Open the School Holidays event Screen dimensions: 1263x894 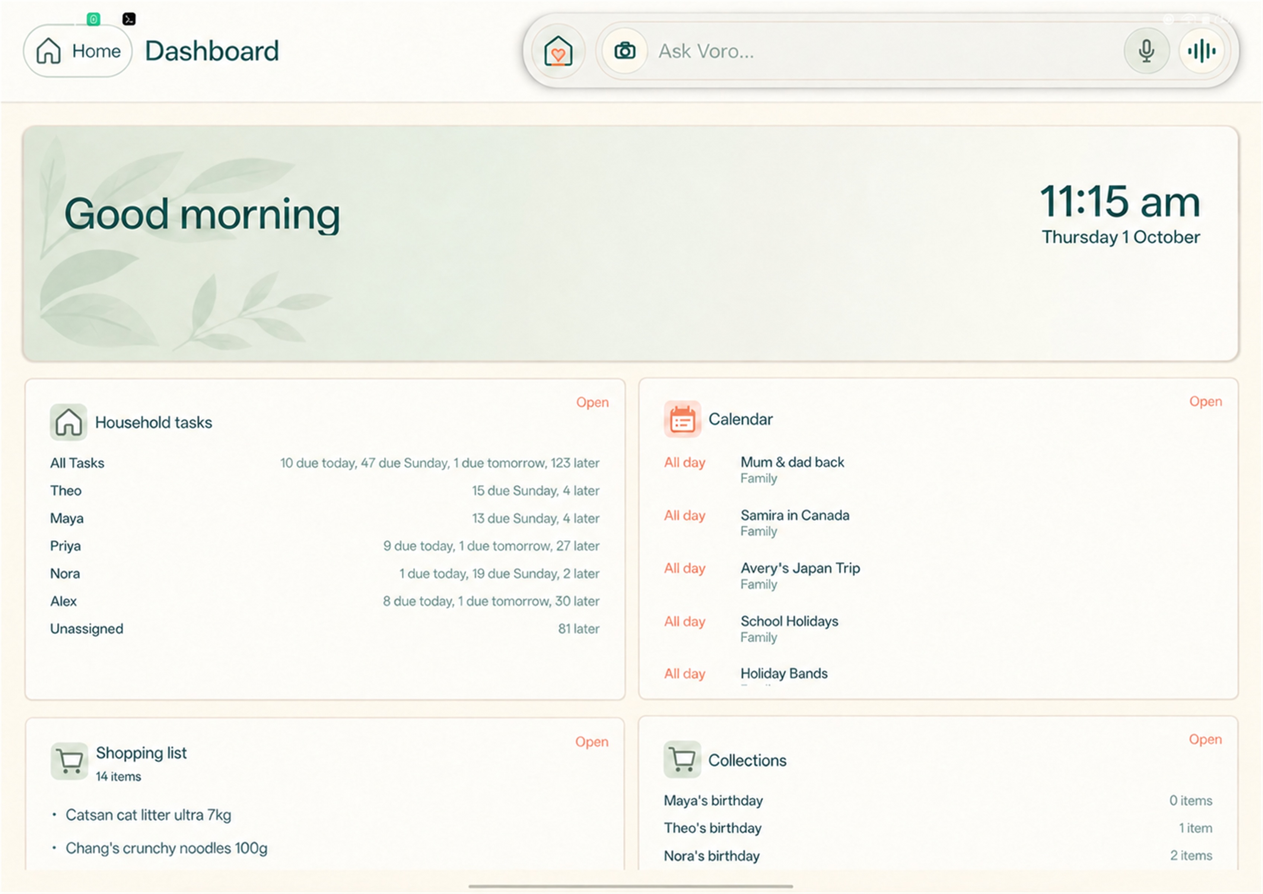[938, 629]
